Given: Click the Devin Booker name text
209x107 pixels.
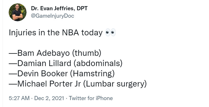Looking at the screenshot, I should (43, 73).
